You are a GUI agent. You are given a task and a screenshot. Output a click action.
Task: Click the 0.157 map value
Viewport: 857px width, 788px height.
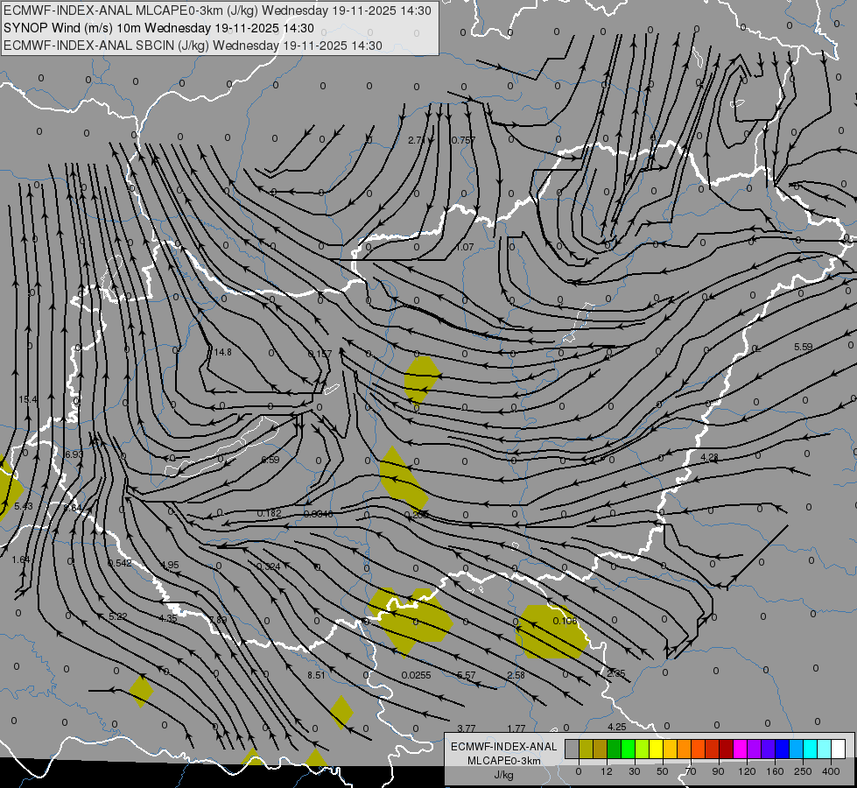[320, 354]
